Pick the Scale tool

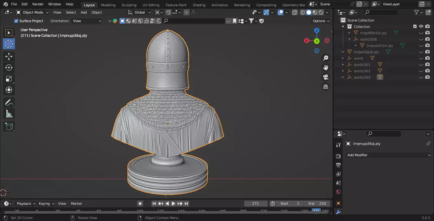tap(9, 79)
